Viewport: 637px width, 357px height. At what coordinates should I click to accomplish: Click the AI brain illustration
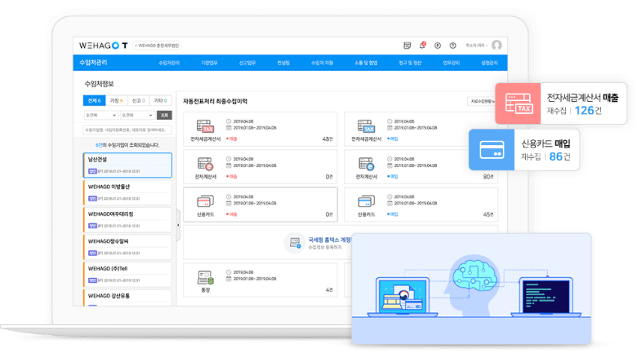click(x=475, y=274)
